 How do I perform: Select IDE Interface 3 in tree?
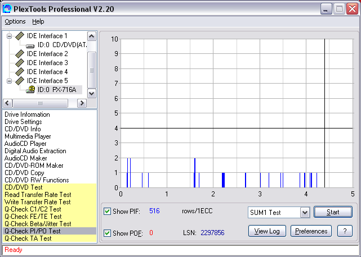[x=47, y=63]
